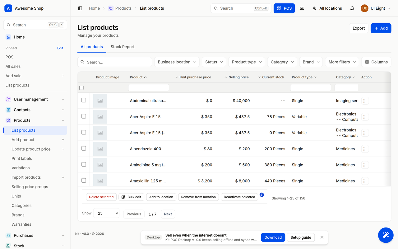Click the Home icon in sidebar
This screenshot has width=398, height=249.
8,37
